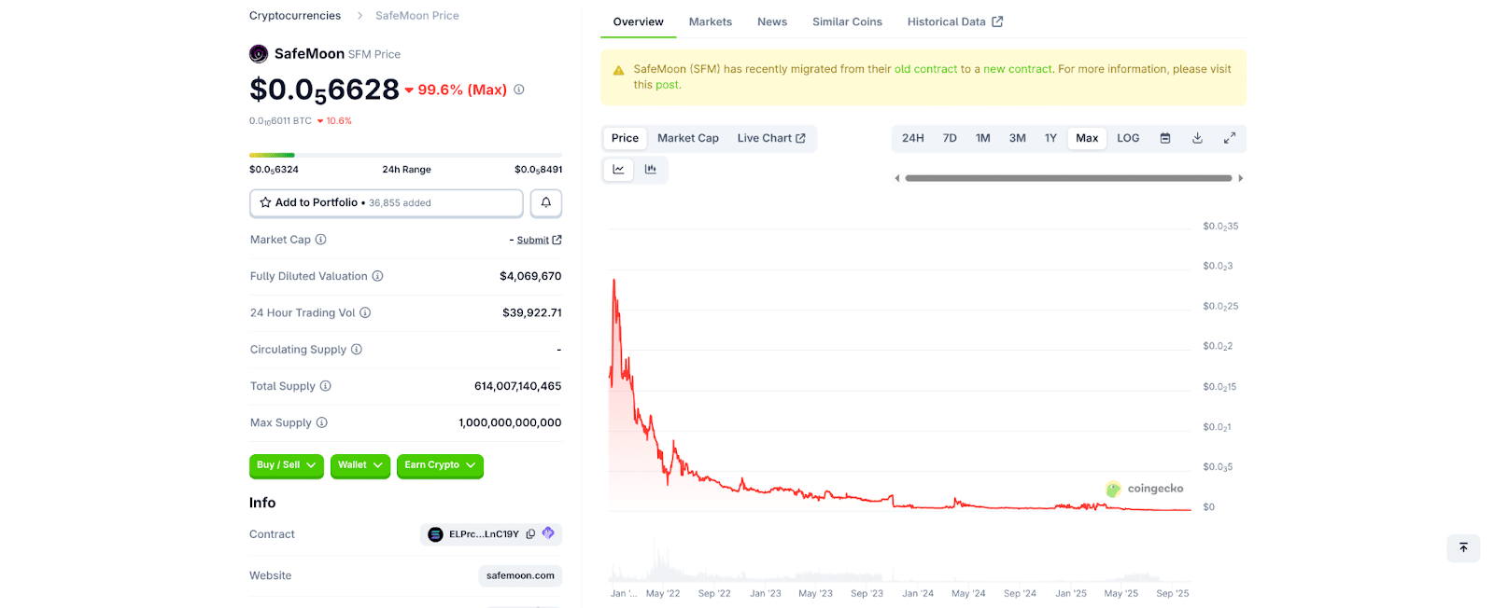1494x608 pixels.
Task: Open Max Supply info icon
Action: [x=321, y=422]
